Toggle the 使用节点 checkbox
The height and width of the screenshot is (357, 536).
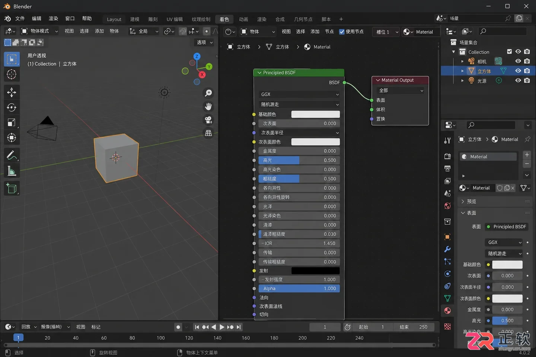coord(342,32)
